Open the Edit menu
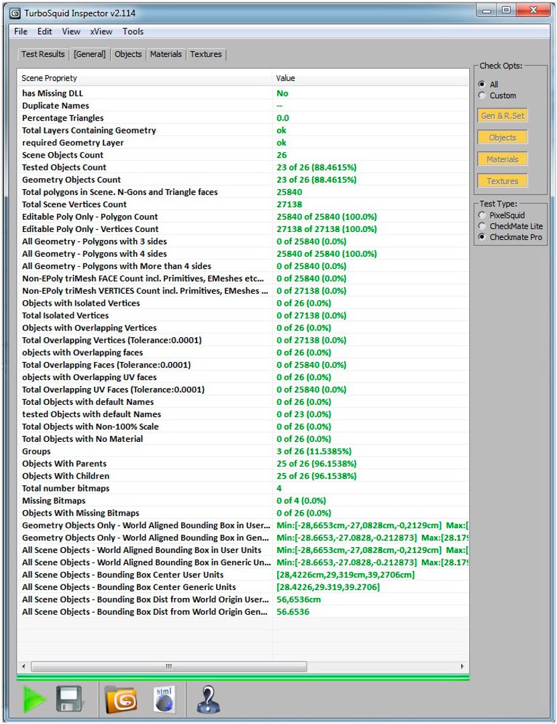Viewport: 557px width, 724px height. (45, 32)
